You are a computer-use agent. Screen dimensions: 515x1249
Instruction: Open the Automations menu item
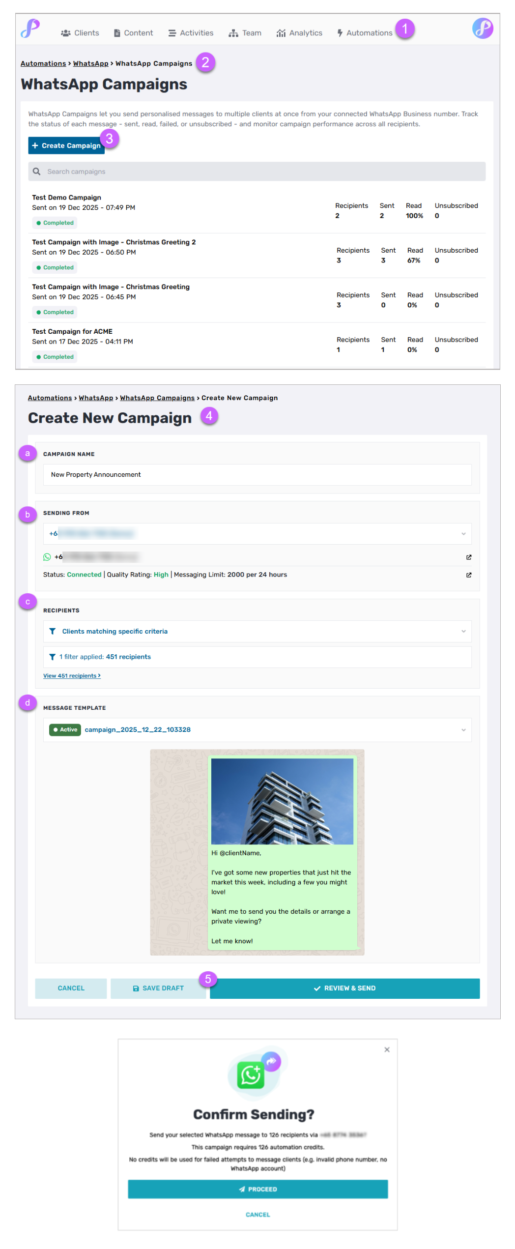pyautogui.click(x=365, y=33)
